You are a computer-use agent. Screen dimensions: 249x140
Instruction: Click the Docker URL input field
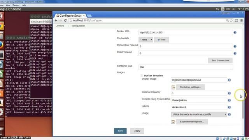186,33
